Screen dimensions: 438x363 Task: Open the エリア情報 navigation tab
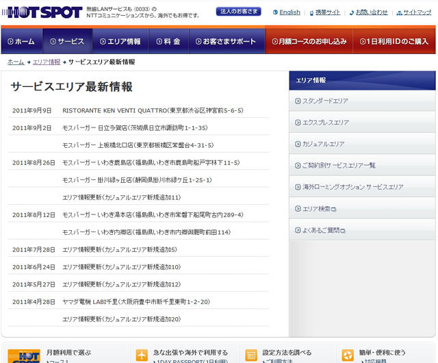pyautogui.click(x=120, y=41)
